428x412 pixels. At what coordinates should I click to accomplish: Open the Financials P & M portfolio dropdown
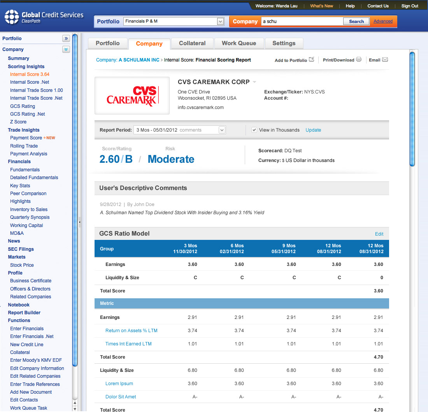220,21
